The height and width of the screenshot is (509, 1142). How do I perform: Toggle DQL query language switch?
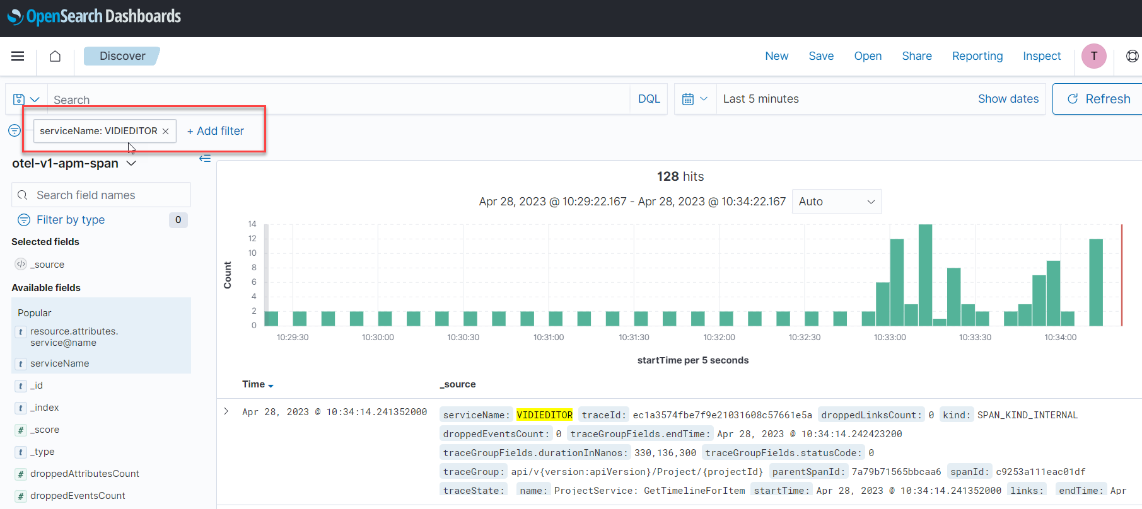click(x=648, y=99)
